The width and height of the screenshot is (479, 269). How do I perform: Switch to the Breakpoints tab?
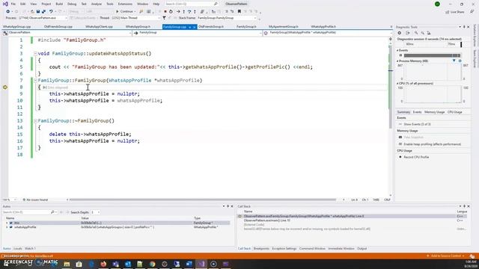261,249
